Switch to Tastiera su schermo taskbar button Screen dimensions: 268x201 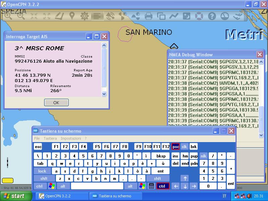(116, 196)
